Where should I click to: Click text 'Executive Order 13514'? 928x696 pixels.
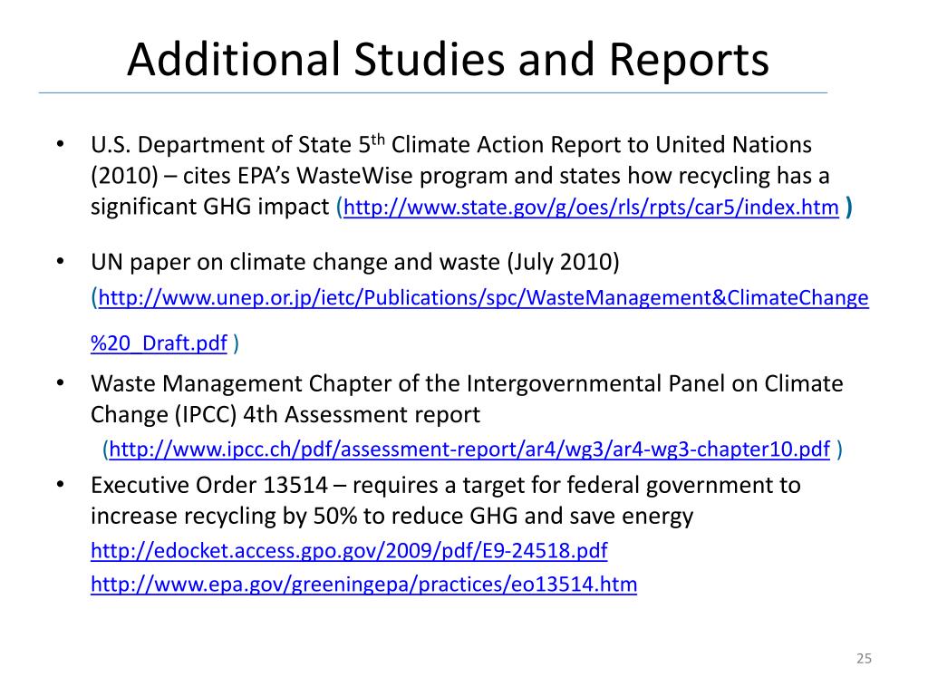[x=209, y=486]
